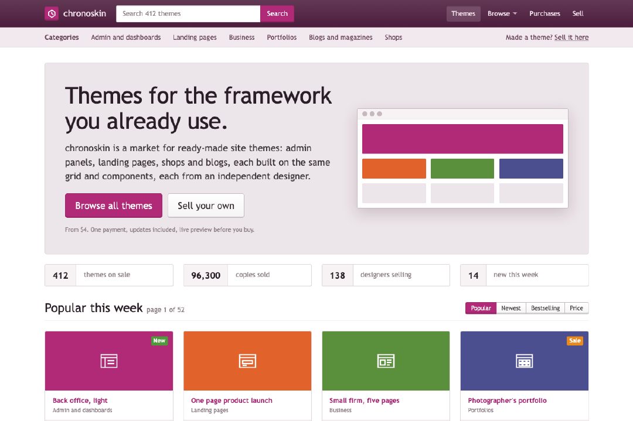Follow the Sell it here link
This screenshot has height=421, width=633.
point(571,37)
